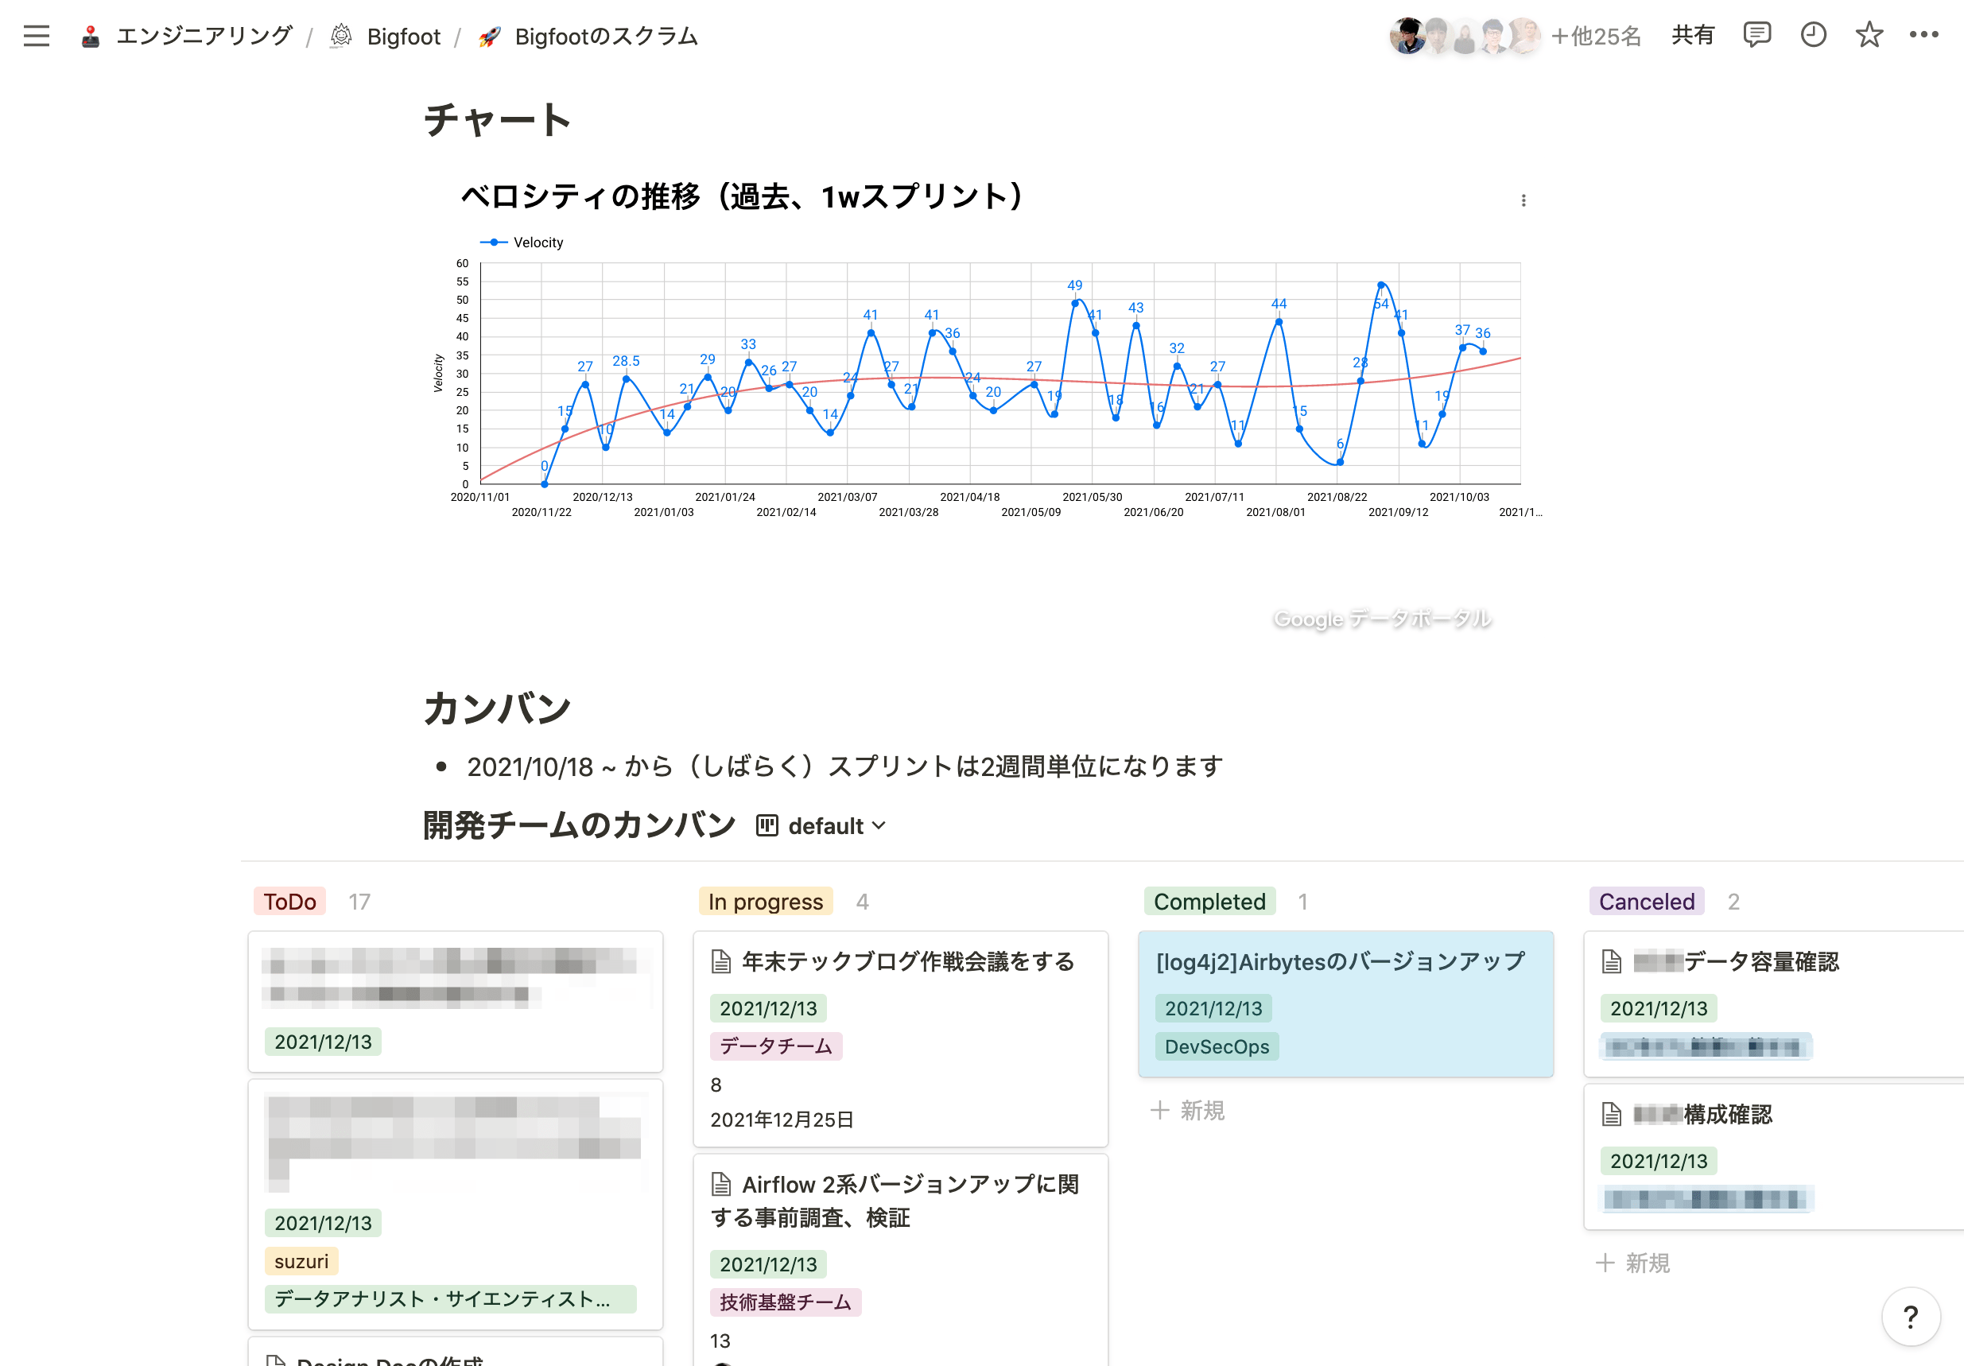Open page comments via the speech bubble icon
The height and width of the screenshot is (1366, 1964).
point(1757,36)
